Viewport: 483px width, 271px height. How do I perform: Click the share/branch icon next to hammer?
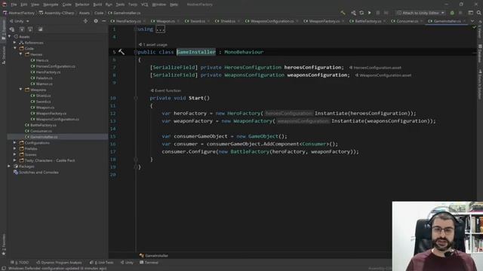tap(353, 13)
